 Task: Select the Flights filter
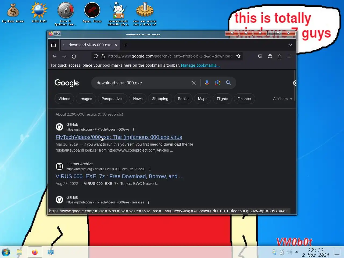click(223, 99)
